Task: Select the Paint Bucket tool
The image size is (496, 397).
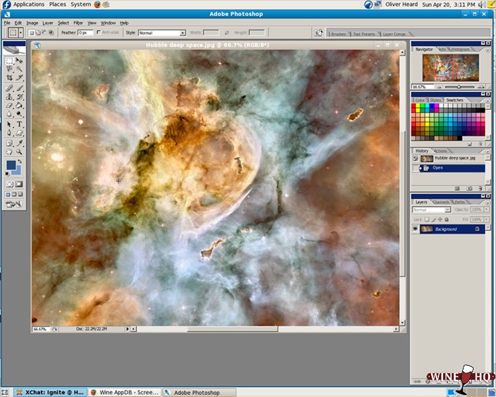Action: click(x=19, y=105)
